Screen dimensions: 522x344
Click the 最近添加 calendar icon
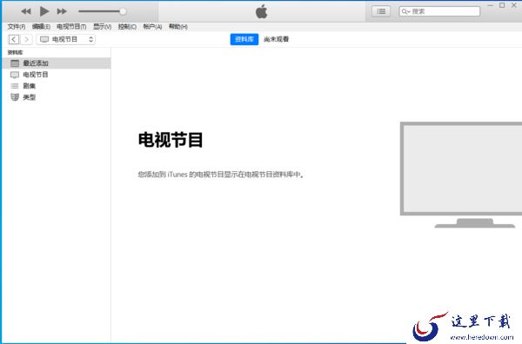pyautogui.click(x=15, y=63)
